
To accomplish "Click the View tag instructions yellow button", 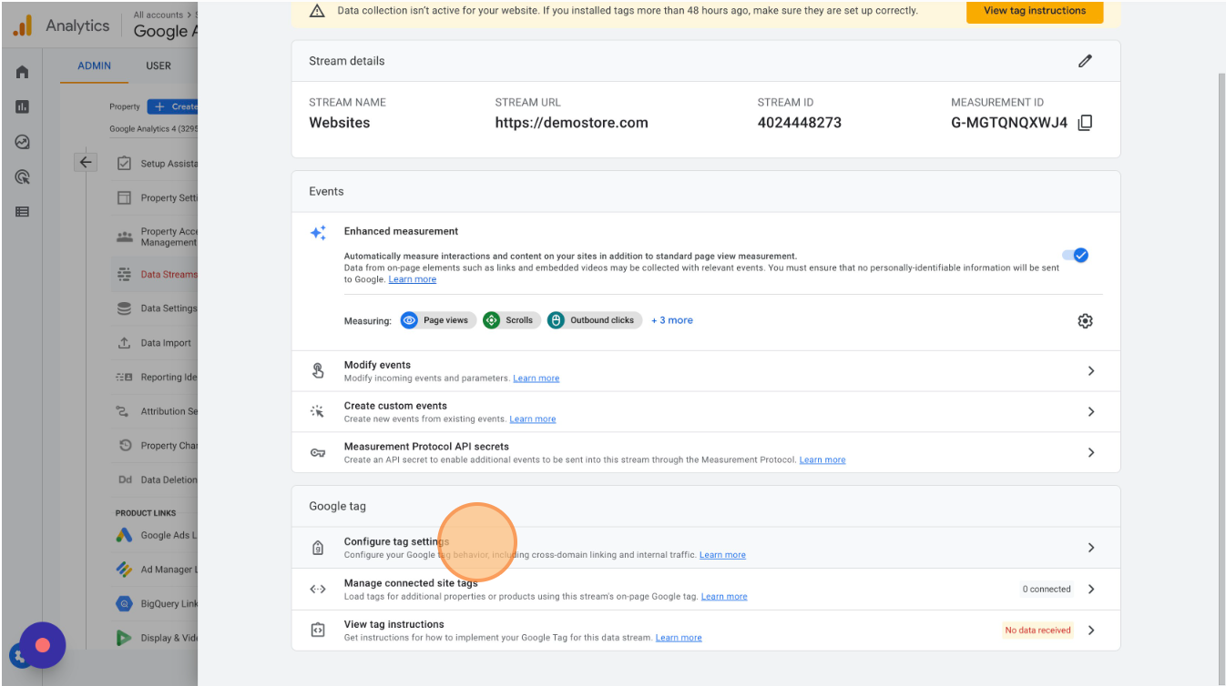I will coord(1034,11).
